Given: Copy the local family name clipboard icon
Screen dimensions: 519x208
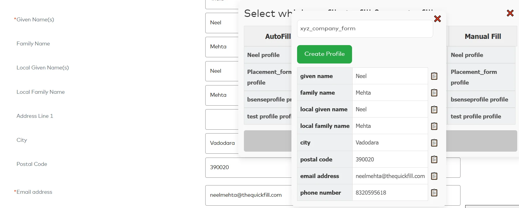Looking at the screenshot, I should [434, 126].
